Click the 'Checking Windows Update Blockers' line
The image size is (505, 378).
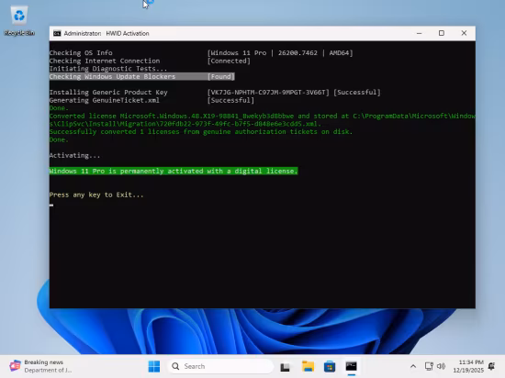141,76
